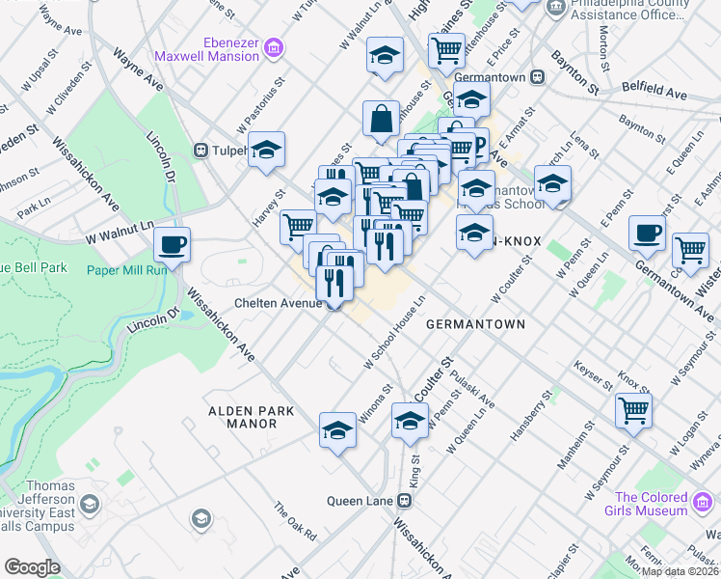The height and width of the screenshot is (579, 721).
Task: Click the 'W Logan St' street label
Action: pos(688,434)
